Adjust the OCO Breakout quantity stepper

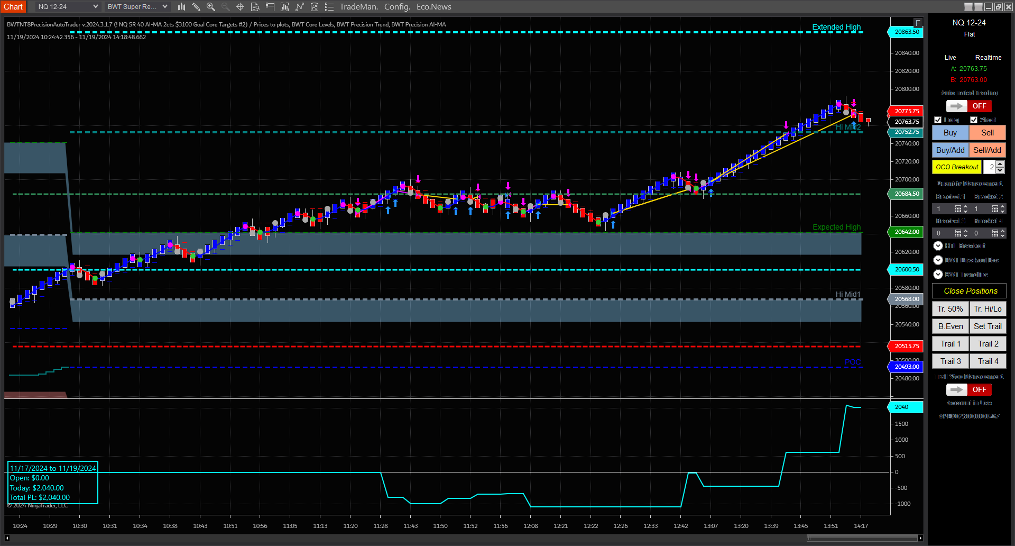1000,167
